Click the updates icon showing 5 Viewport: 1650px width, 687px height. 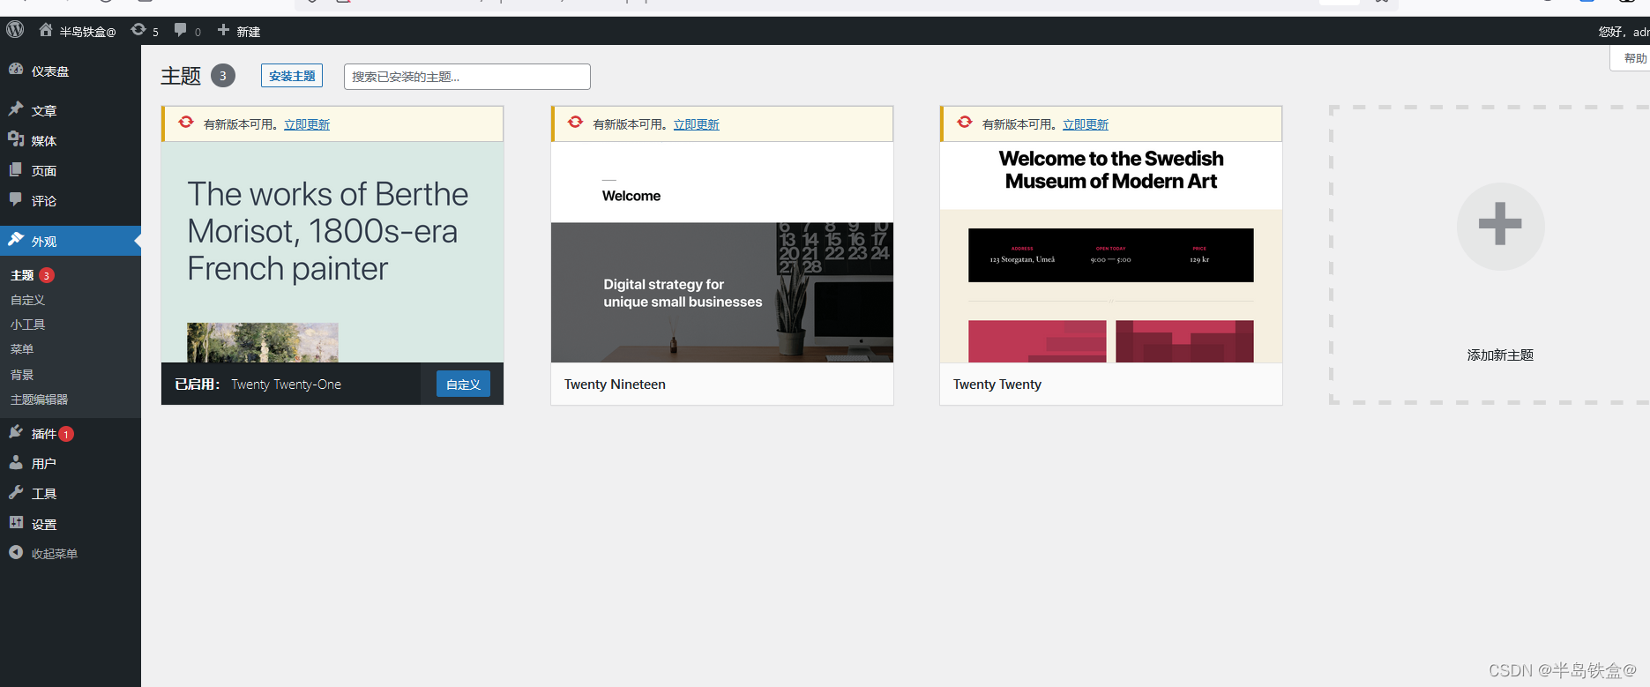click(x=138, y=30)
